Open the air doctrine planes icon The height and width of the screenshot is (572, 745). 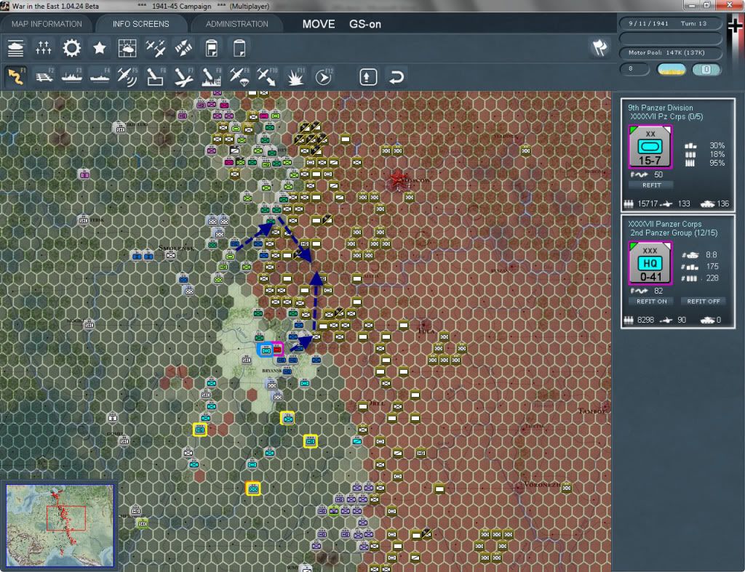tap(156, 48)
